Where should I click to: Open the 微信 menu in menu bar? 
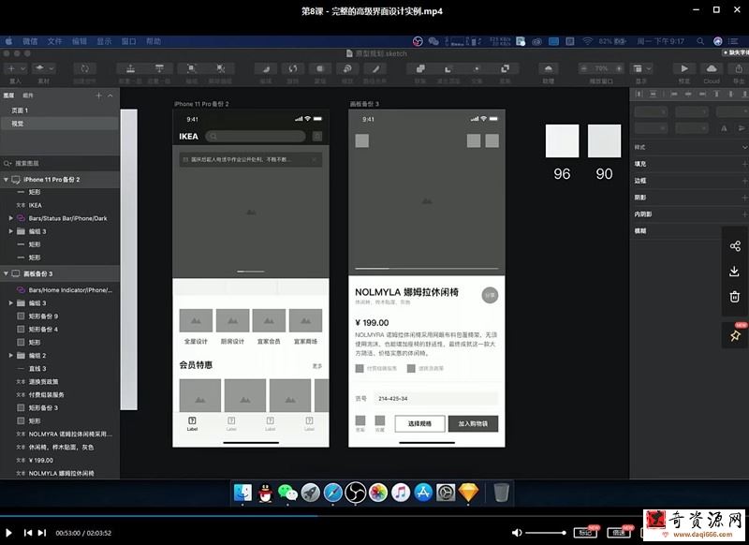[x=30, y=41]
